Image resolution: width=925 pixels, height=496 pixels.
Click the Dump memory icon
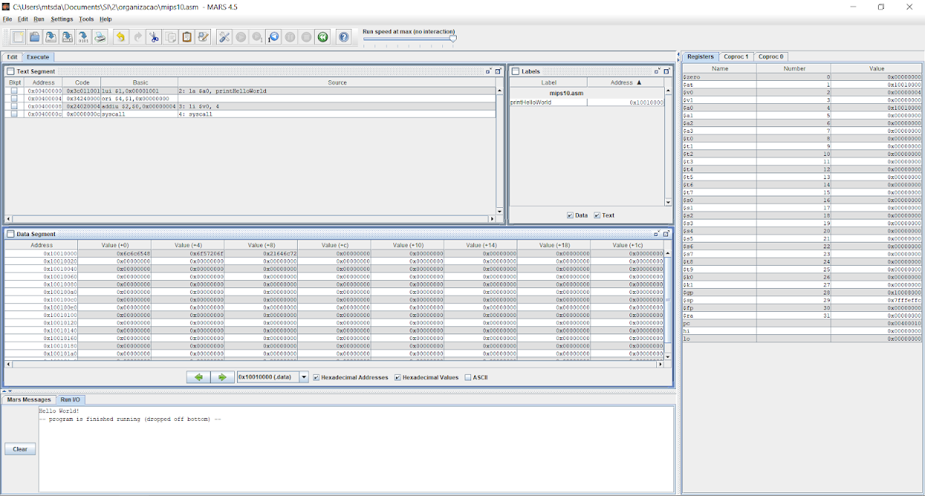click(83, 37)
